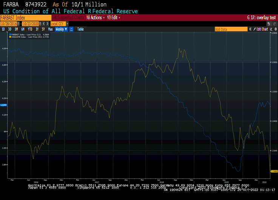Select the YTD time range
This screenshot has height=200, width=278.
click(x=30, y=29)
